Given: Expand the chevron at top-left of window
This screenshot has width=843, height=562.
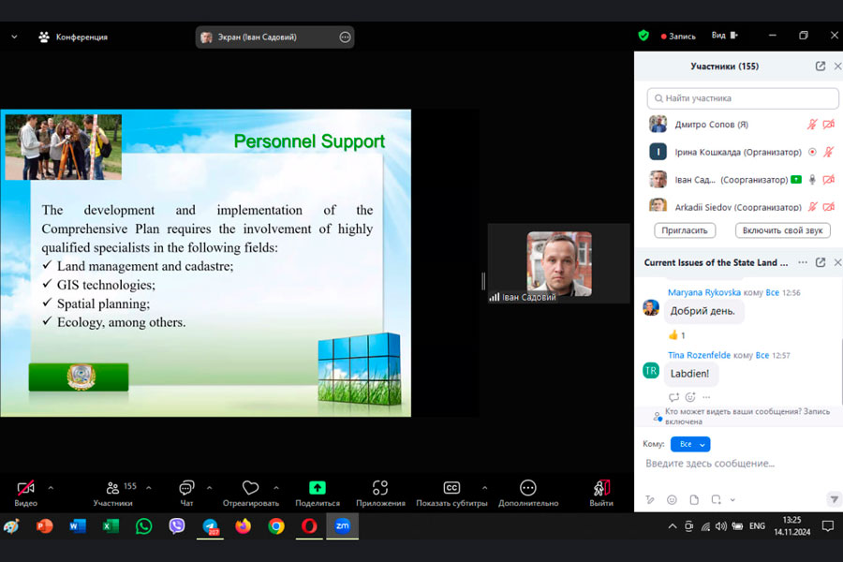Looking at the screenshot, I should (x=14, y=37).
